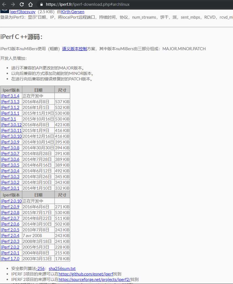Click the 开发人员增加 paragraph text

[x=13, y=58]
